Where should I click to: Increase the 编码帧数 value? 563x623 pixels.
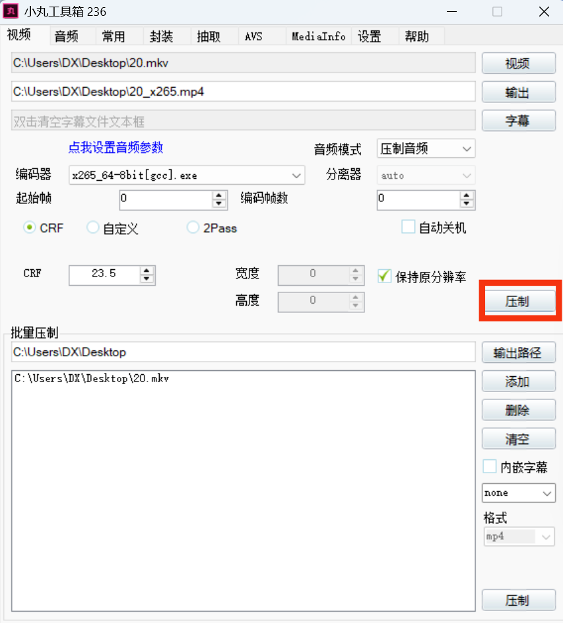point(467,195)
